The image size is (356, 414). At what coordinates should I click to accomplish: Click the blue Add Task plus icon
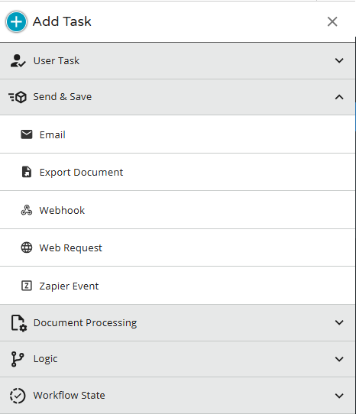[16, 21]
